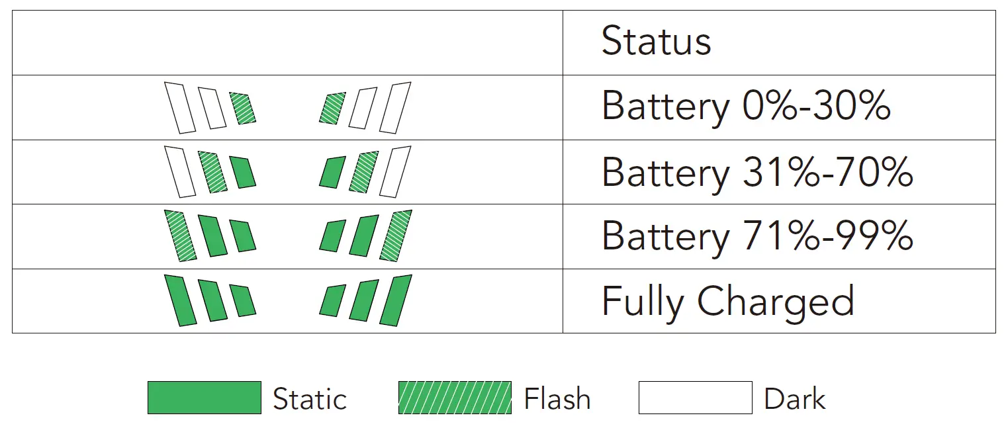Click the tallest bar in left Fully Charged group
This screenshot has width=1008, height=436.
click(x=180, y=300)
